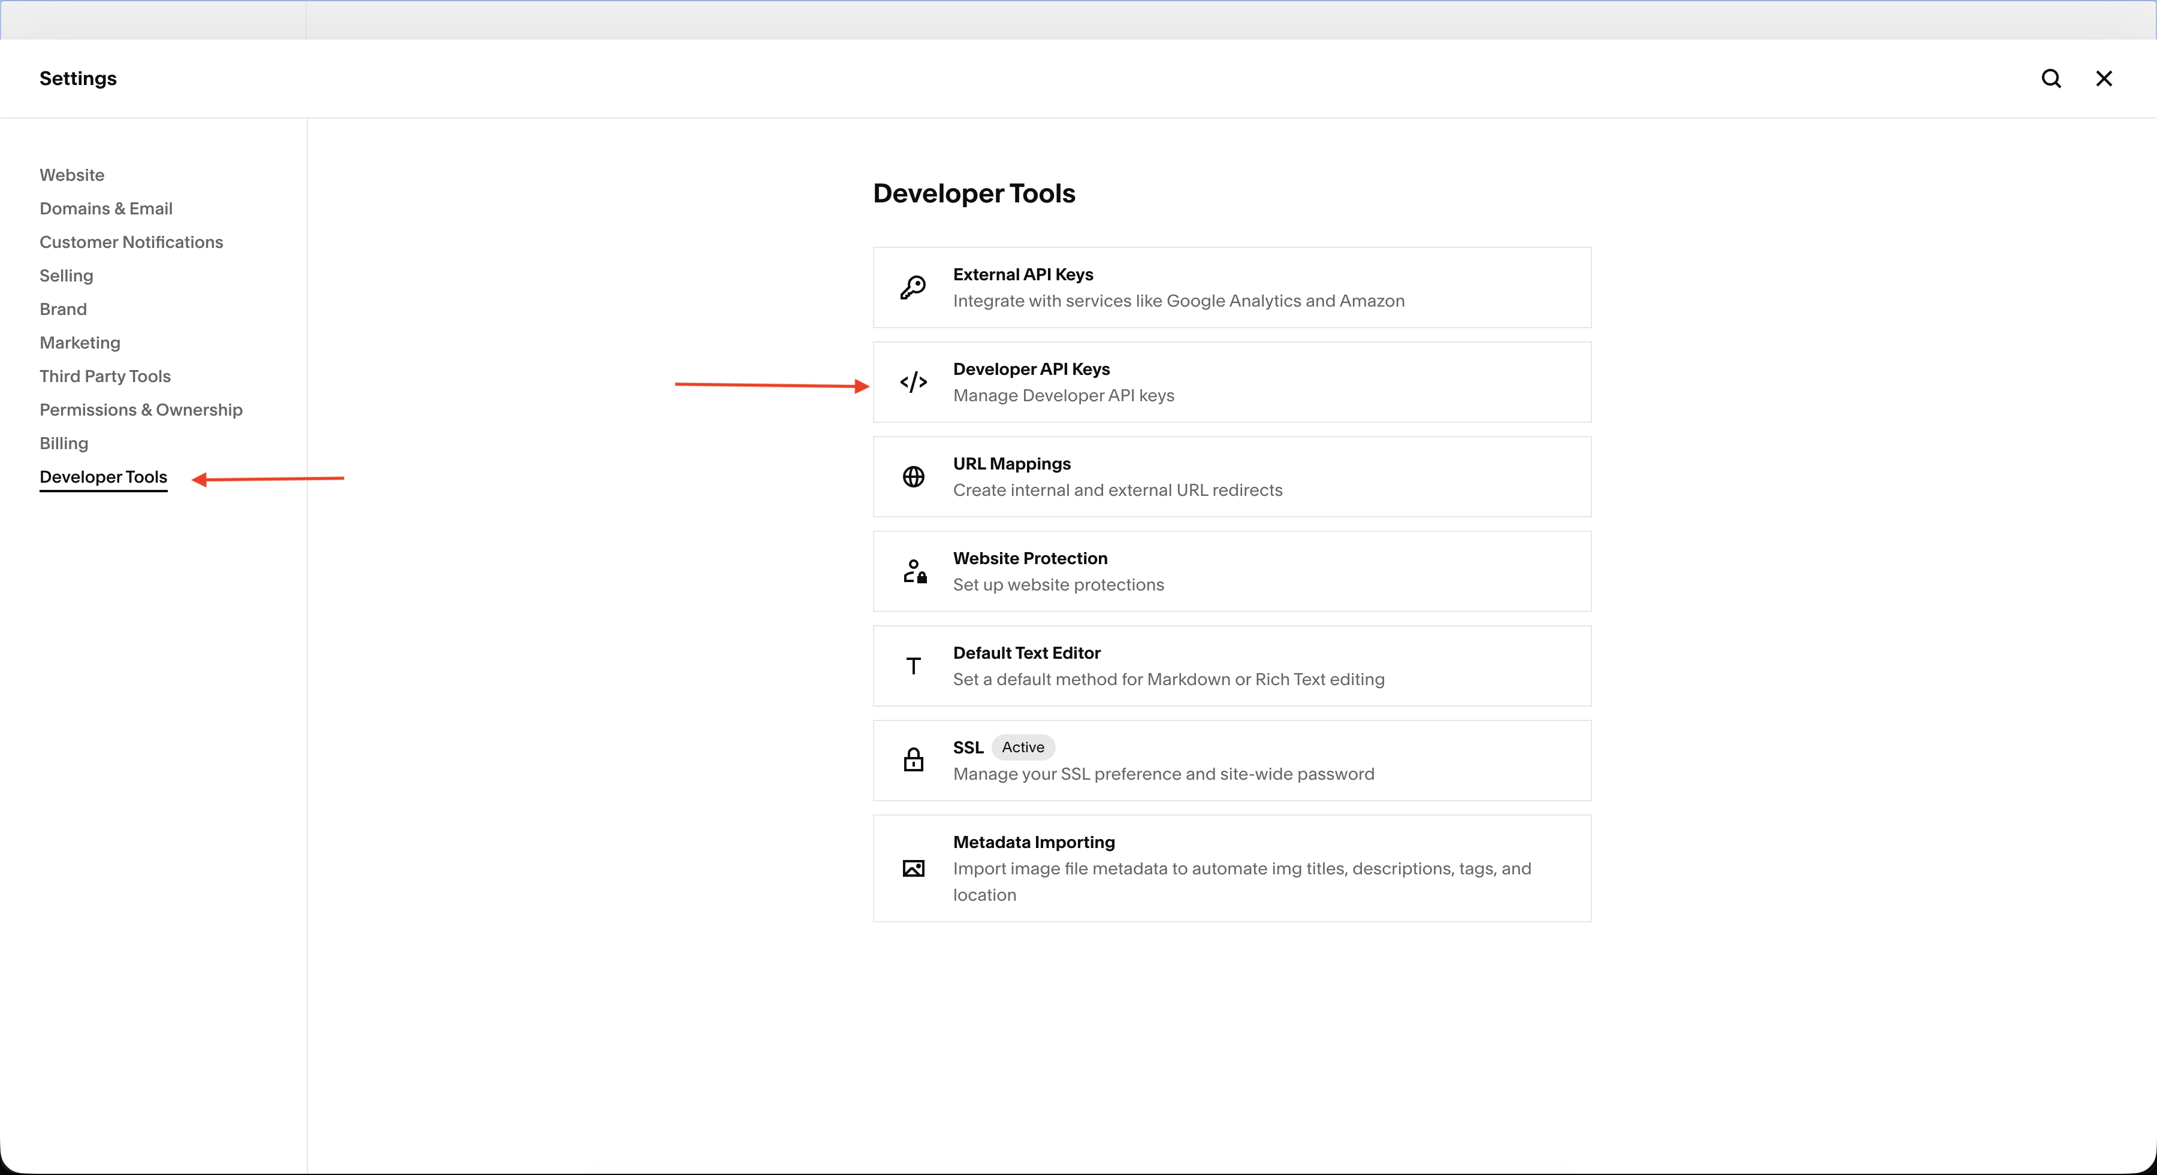This screenshot has height=1175, width=2157.
Task: Click the key icon for External API Keys
Action: tap(913, 287)
